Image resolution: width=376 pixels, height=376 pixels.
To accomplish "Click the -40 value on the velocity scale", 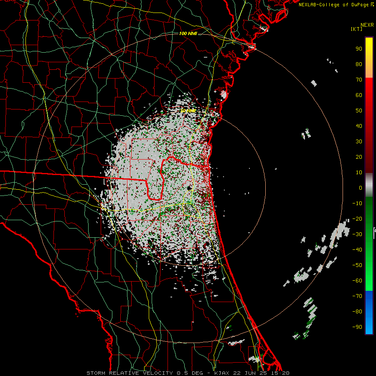I will click(357, 250).
